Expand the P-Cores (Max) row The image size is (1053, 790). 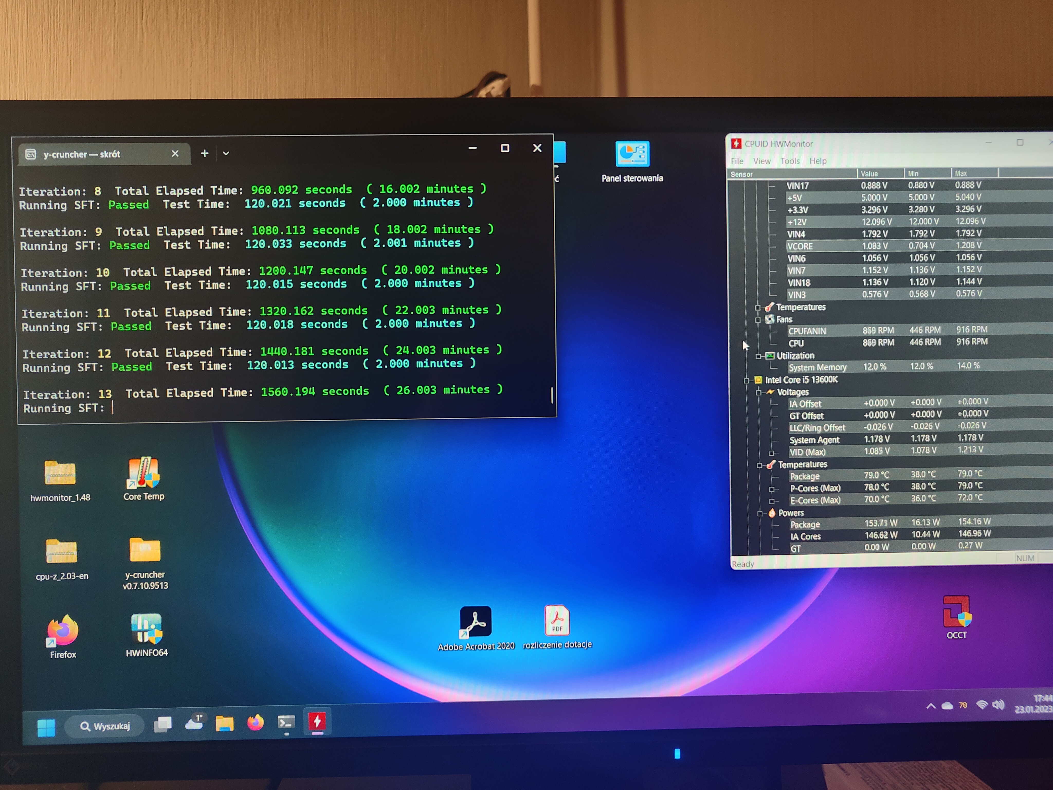772,489
